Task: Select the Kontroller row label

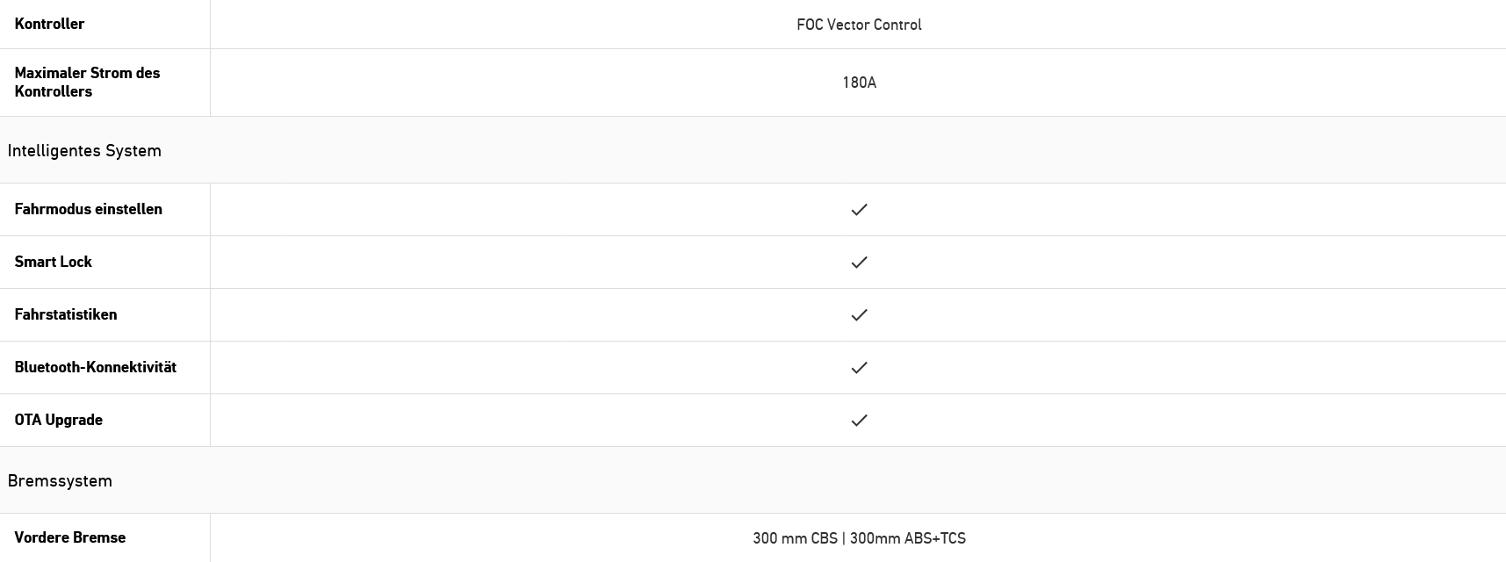Action: [x=49, y=24]
